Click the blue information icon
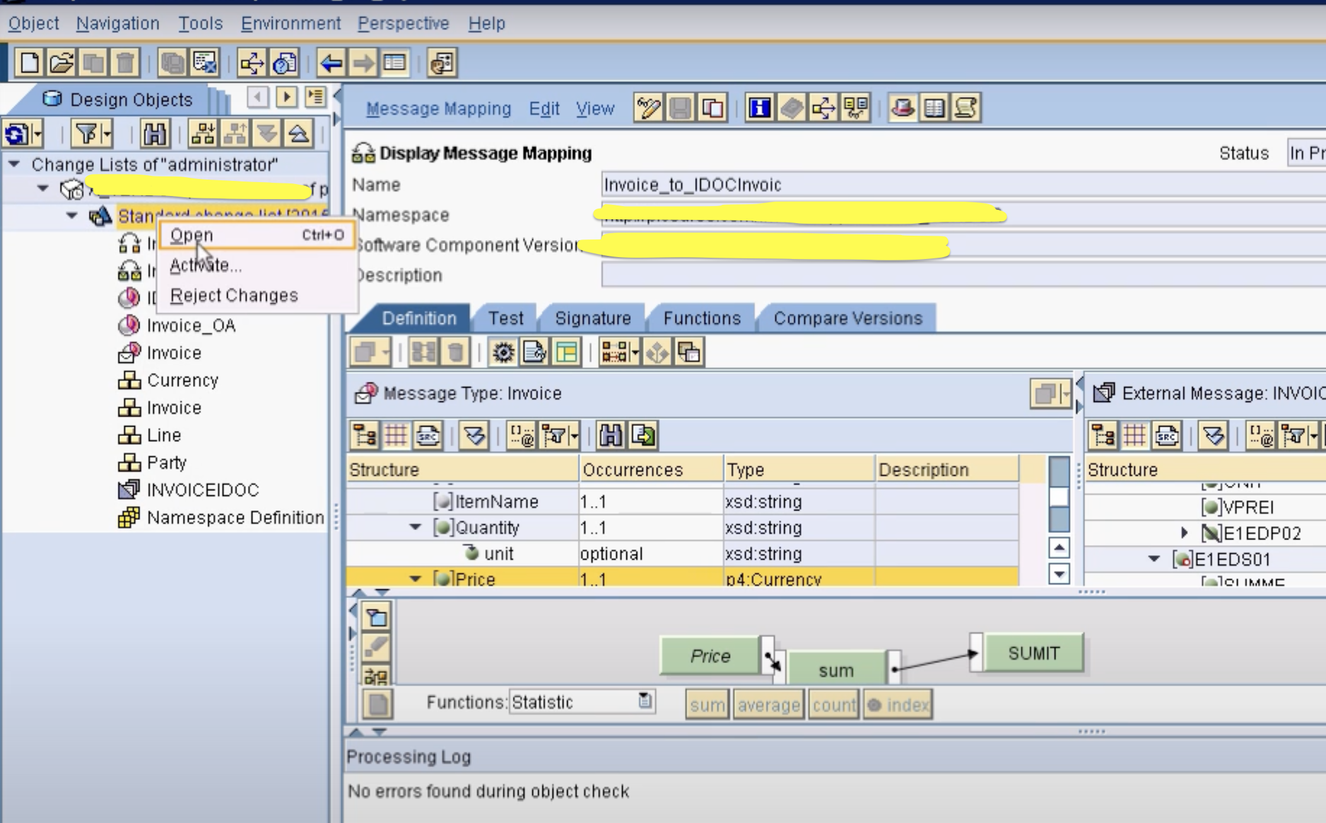The width and height of the screenshot is (1326, 823). click(x=759, y=108)
